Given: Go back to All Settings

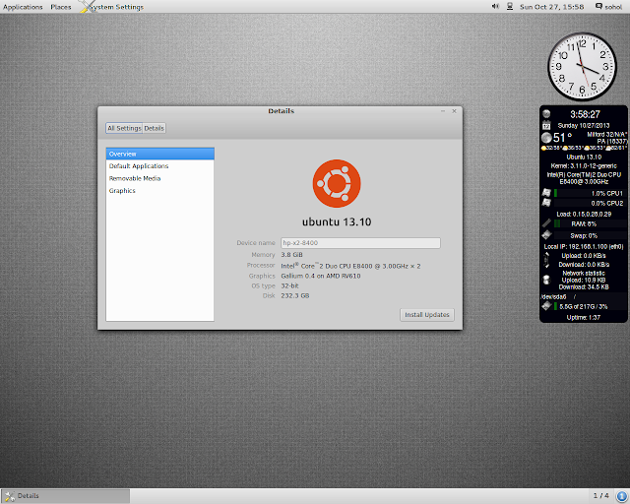Looking at the screenshot, I should click(124, 128).
